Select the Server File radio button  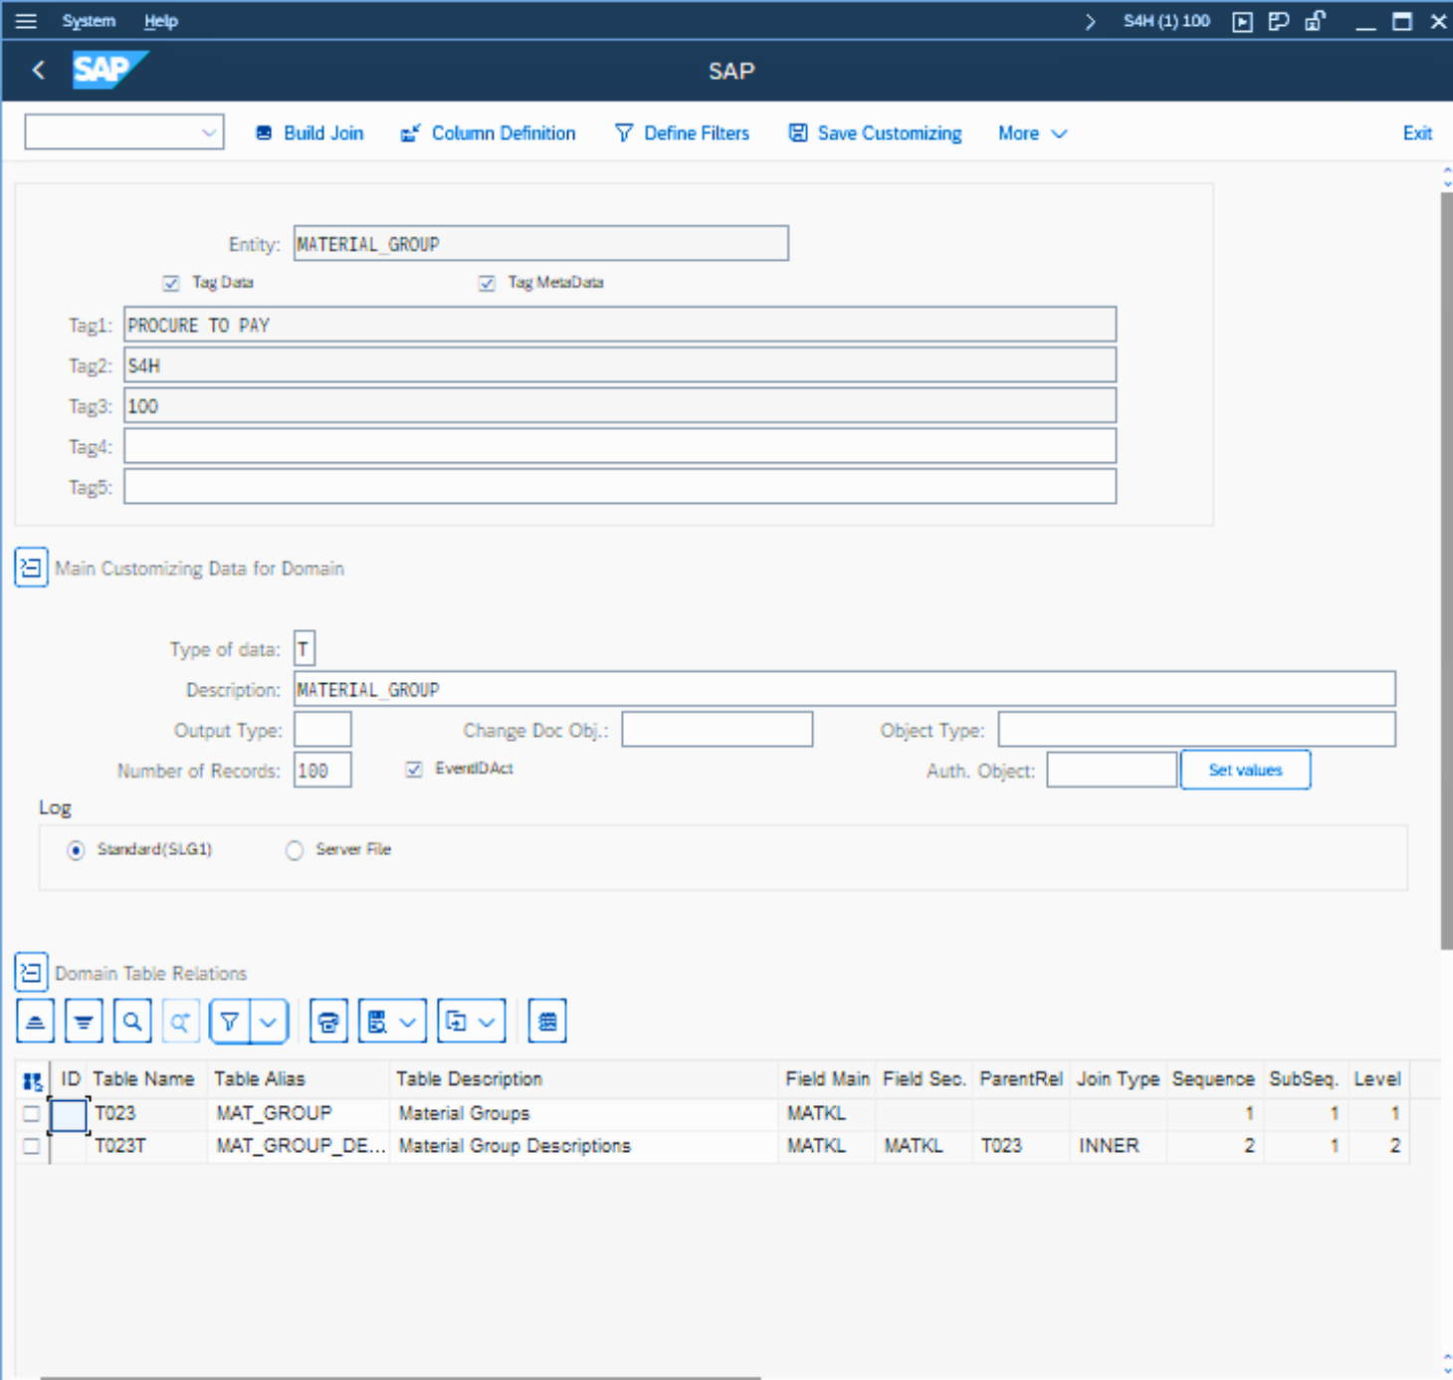click(x=295, y=850)
